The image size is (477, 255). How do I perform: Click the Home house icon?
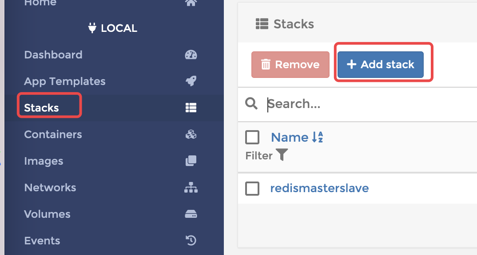pos(191,3)
